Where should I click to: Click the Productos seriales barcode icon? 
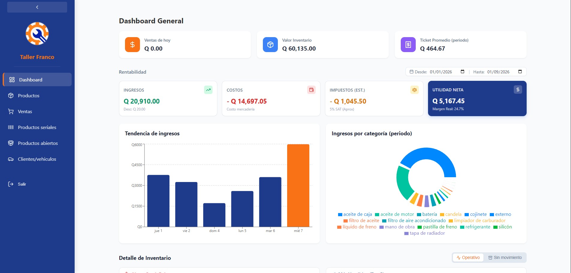click(x=11, y=127)
